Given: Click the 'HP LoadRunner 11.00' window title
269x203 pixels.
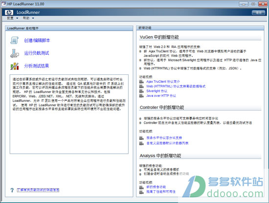Looking at the screenshot, I should click(25, 4).
